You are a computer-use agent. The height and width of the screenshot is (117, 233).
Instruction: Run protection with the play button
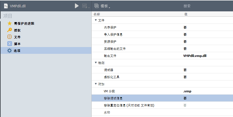coord(77,6)
